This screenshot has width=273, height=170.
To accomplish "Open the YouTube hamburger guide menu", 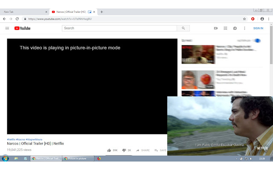I will 7,28.
